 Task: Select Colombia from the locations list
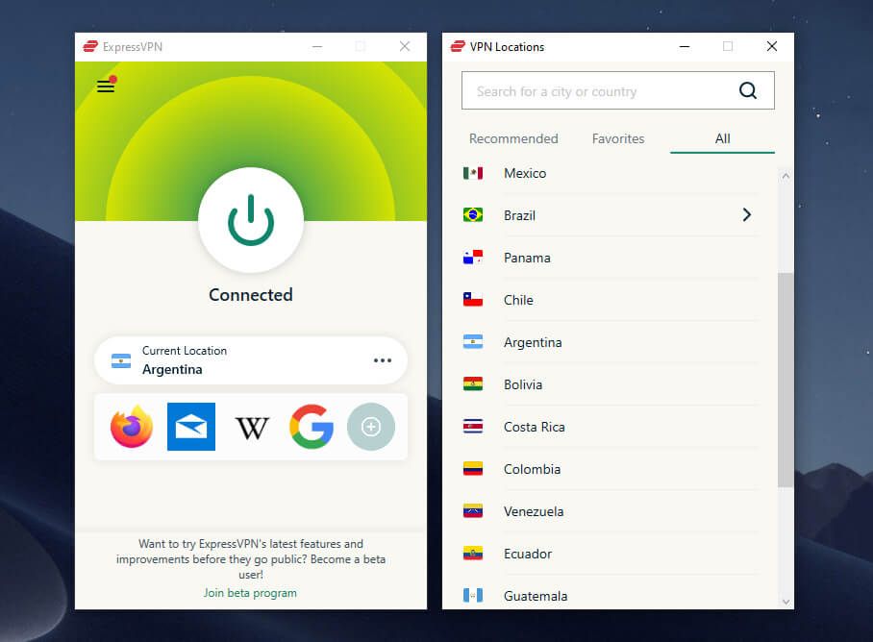(x=611, y=469)
